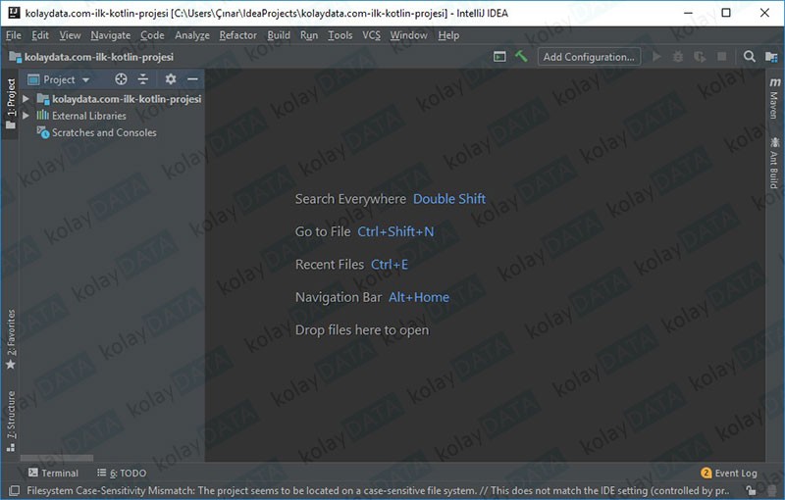Screen dimensions: 785x500
Task: Click the Event Log notification badge
Action: 706,473
